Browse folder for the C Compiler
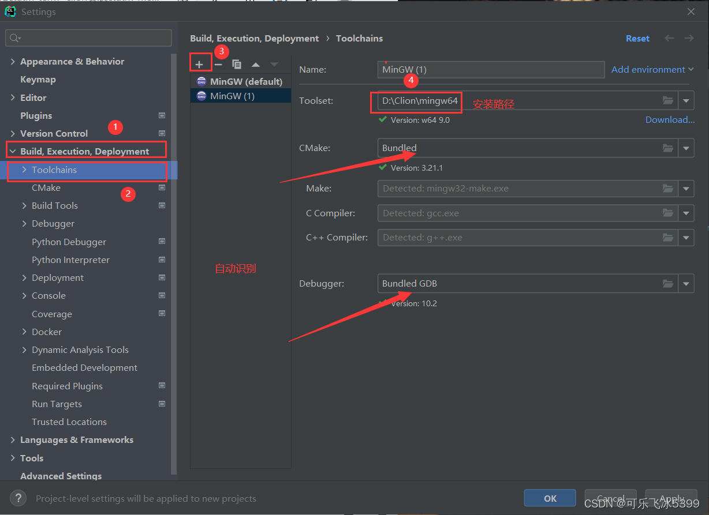The height and width of the screenshot is (515, 709). point(668,213)
